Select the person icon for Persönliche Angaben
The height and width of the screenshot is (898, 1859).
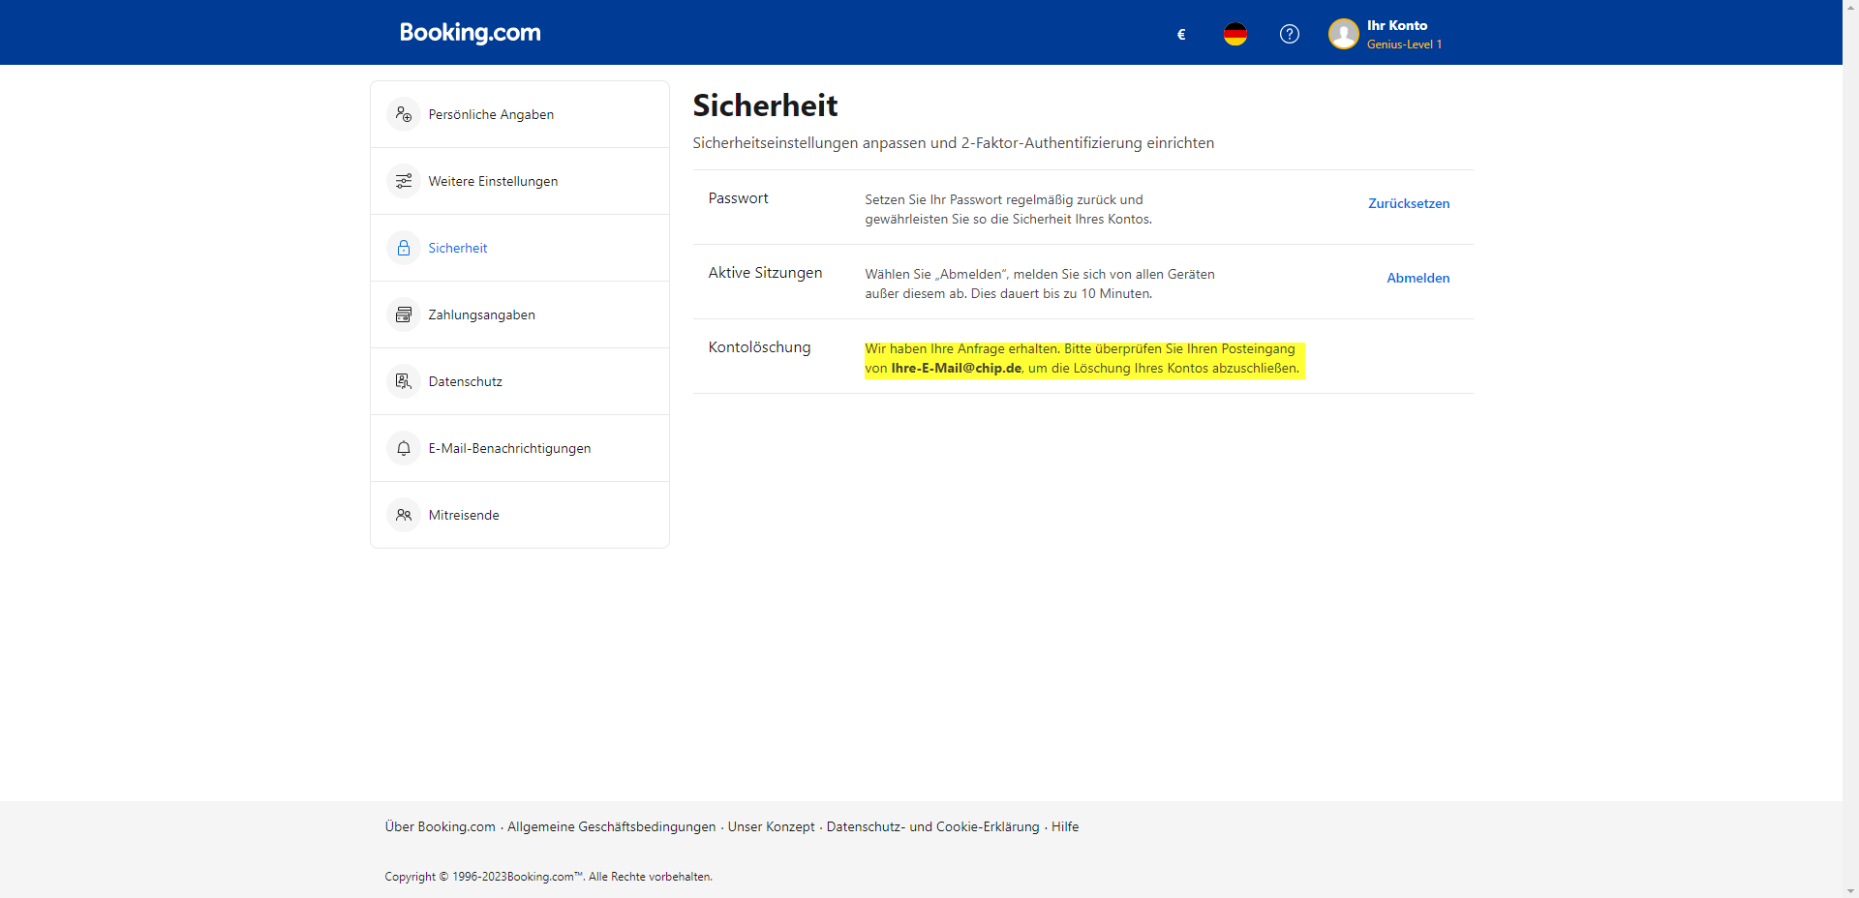coord(403,113)
